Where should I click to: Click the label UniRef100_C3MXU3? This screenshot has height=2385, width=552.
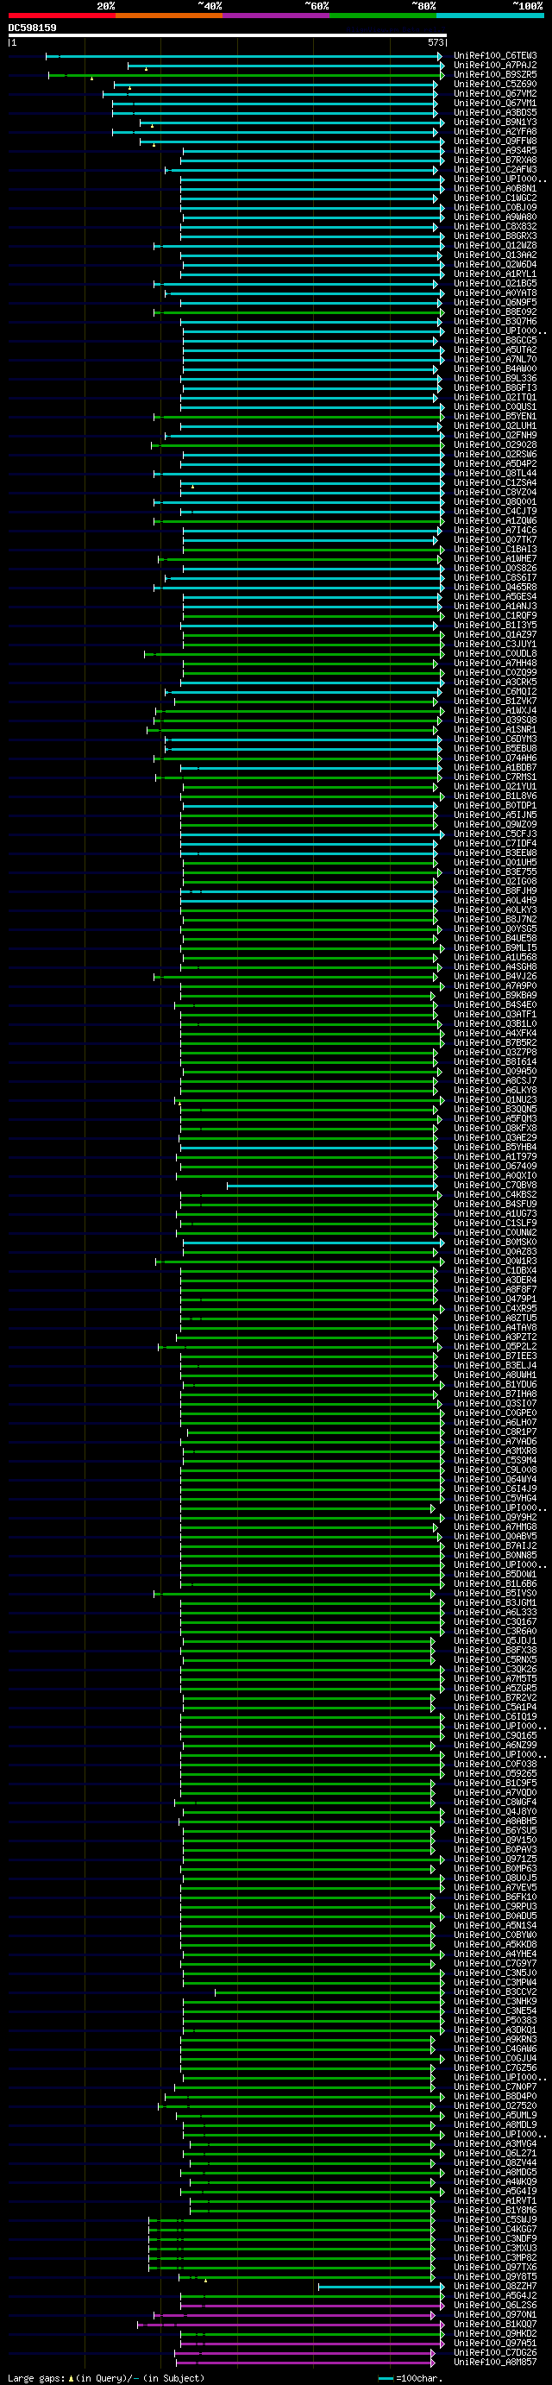coord(494,2249)
